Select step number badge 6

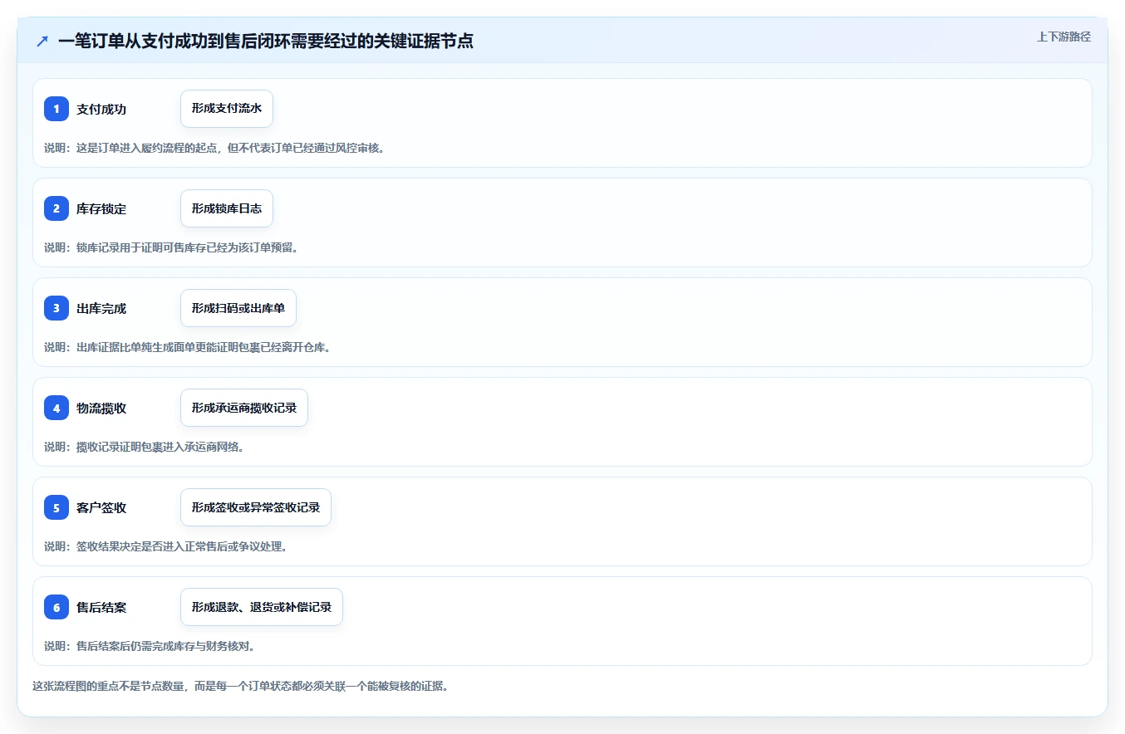[56, 607]
